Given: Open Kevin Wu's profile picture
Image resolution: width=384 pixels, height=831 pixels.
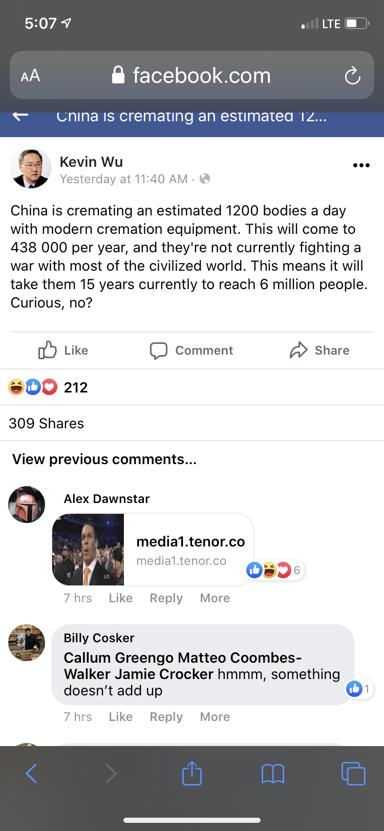Looking at the screenshot, I should [x=31, y=168].
